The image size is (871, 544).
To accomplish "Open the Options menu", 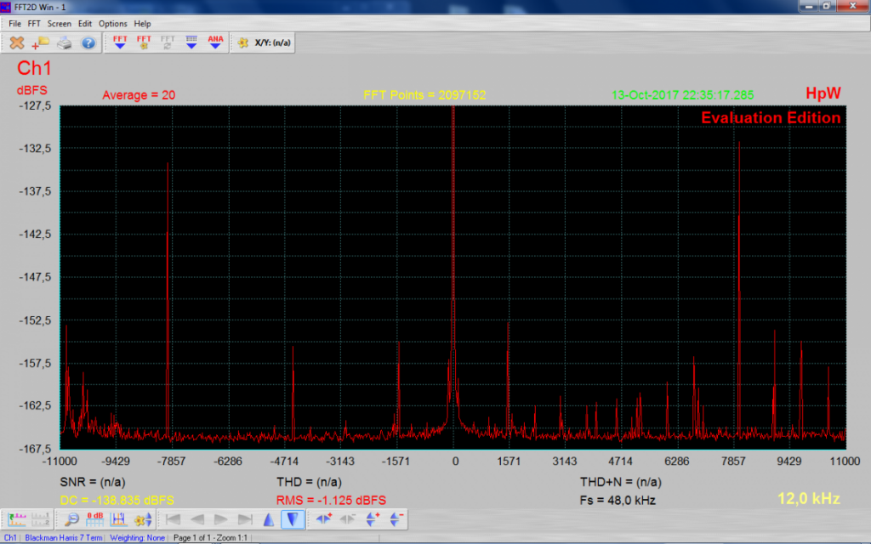I will pos(113,24).
